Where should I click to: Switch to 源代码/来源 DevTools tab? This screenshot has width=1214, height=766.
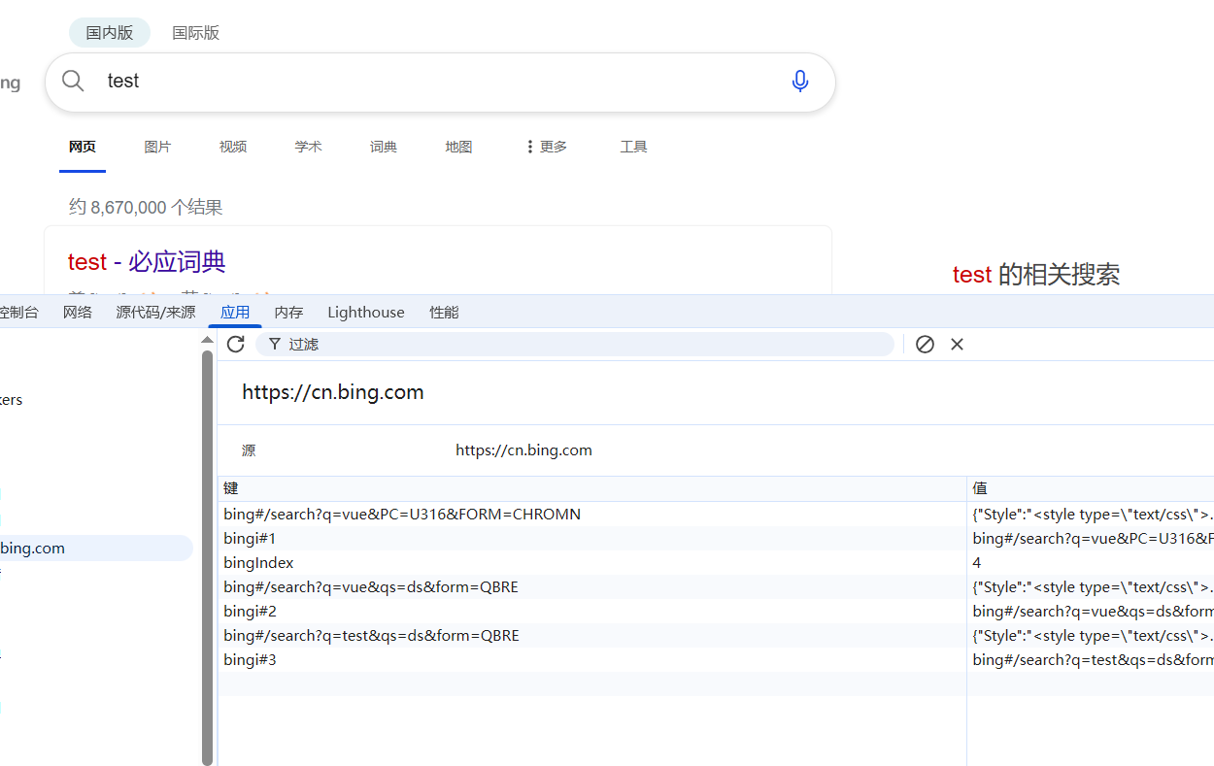[155, 312]
